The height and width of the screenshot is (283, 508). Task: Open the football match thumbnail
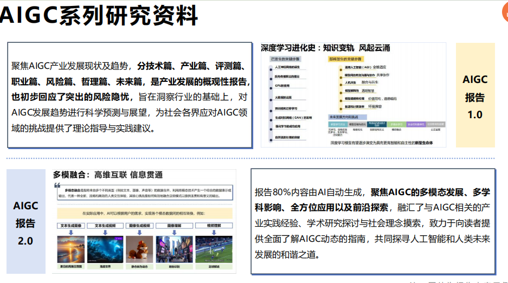(214, 249)
